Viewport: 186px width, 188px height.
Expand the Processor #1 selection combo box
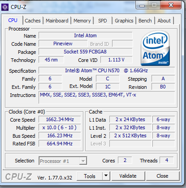click(63, 161)
